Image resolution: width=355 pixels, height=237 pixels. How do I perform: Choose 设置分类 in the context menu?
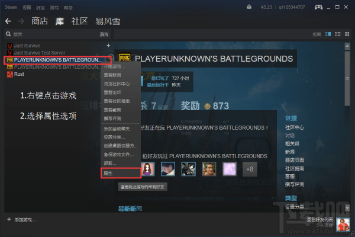pyautogui.click(x=121, y=137)
